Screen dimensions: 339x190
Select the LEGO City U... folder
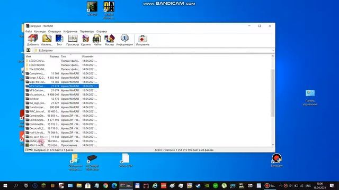pos(61,61)
